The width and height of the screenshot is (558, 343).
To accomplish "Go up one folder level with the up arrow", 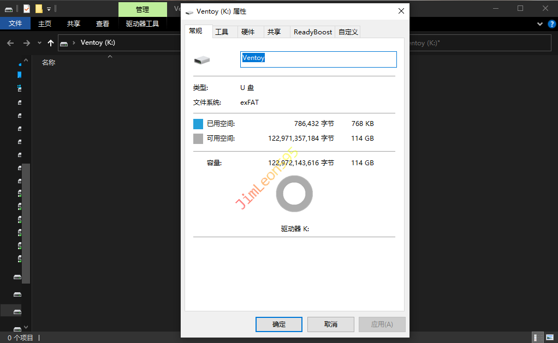I will [x=51, y=43].
